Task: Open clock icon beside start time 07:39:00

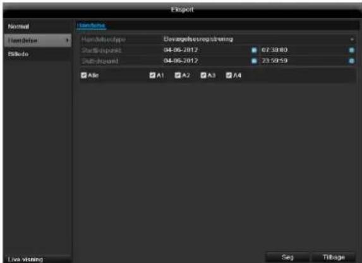Action: tap(351, 50)
